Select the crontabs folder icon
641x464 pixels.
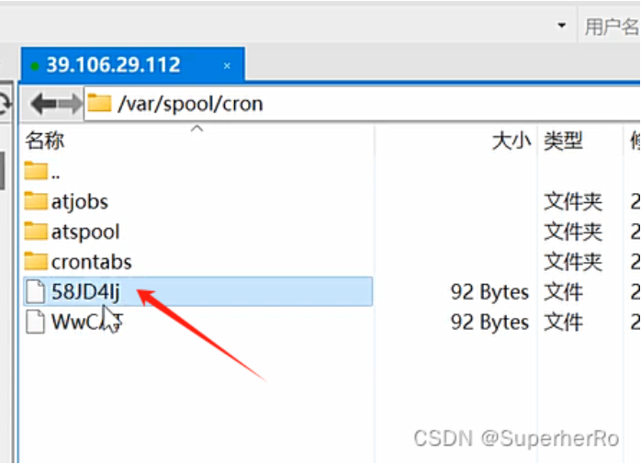click(x=36, y=262)
